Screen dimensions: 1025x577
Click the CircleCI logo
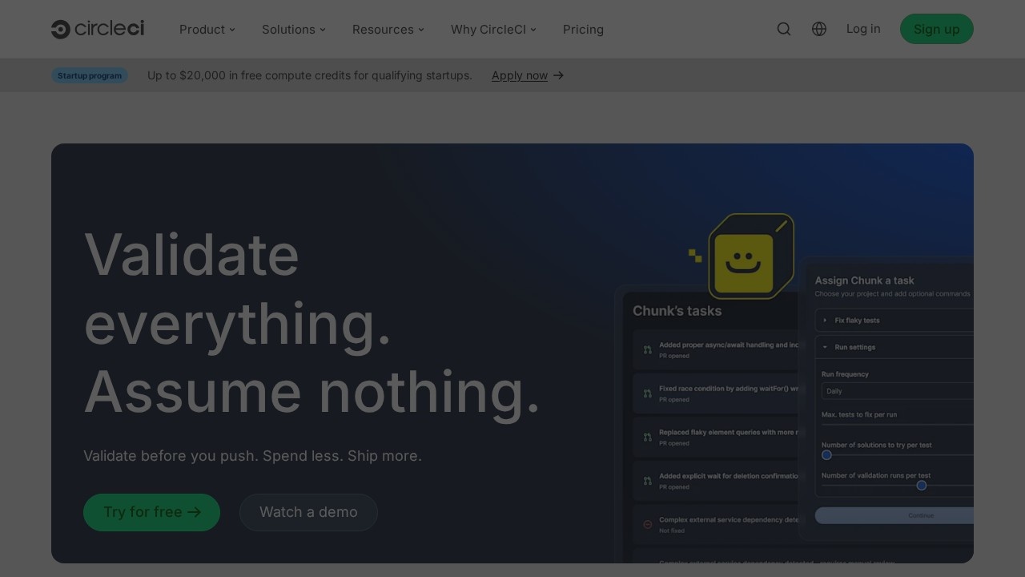(98, 29)
